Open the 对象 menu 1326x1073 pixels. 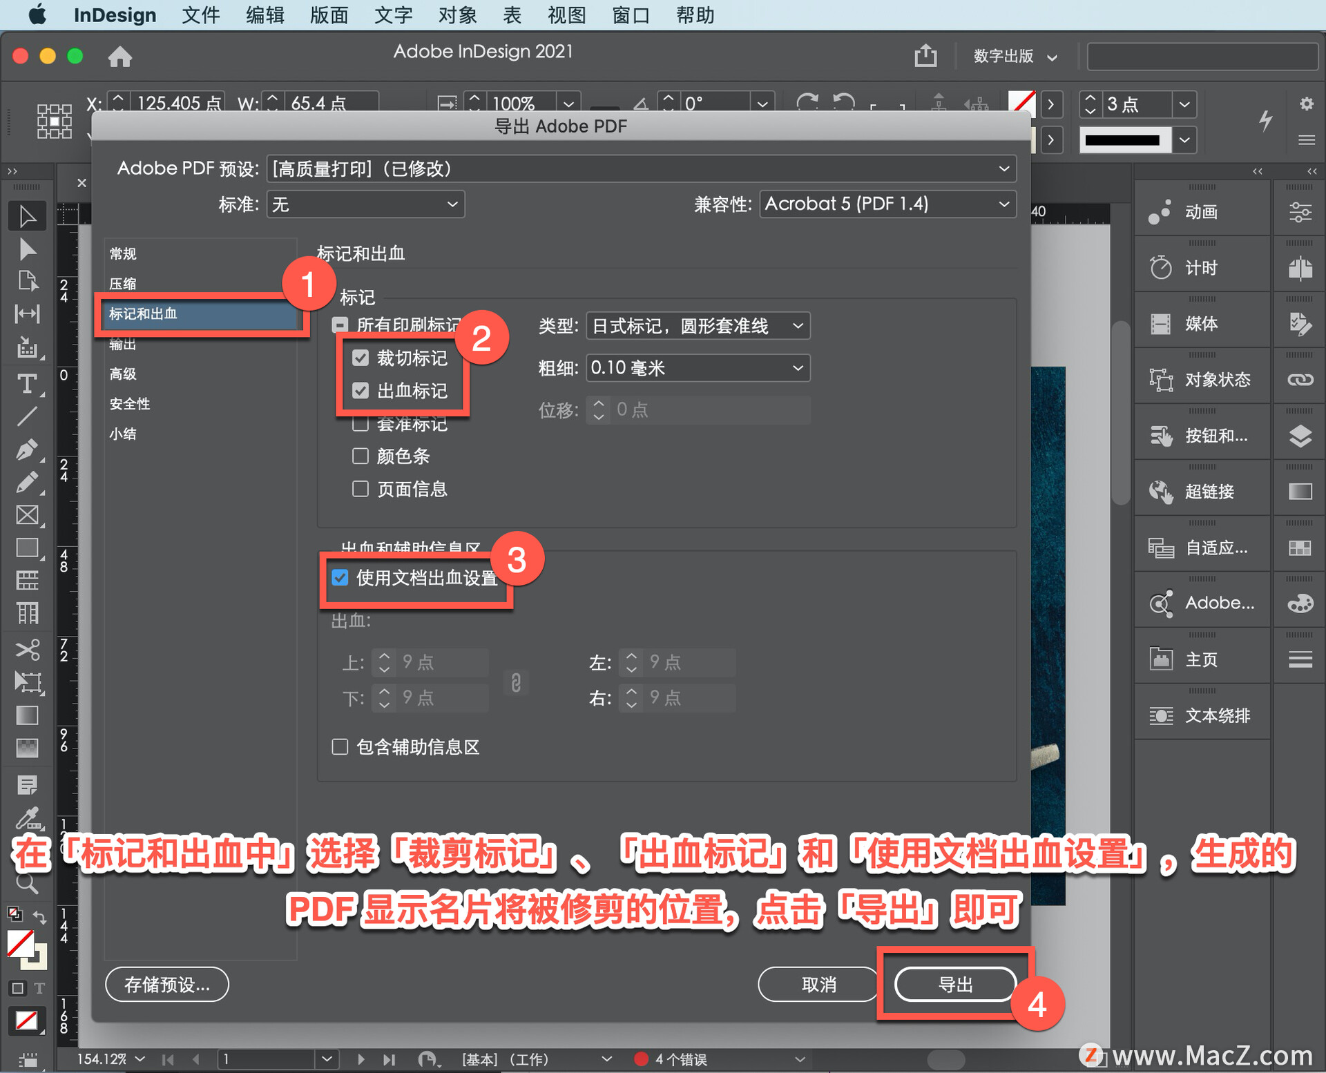click(x=457, y=15)
